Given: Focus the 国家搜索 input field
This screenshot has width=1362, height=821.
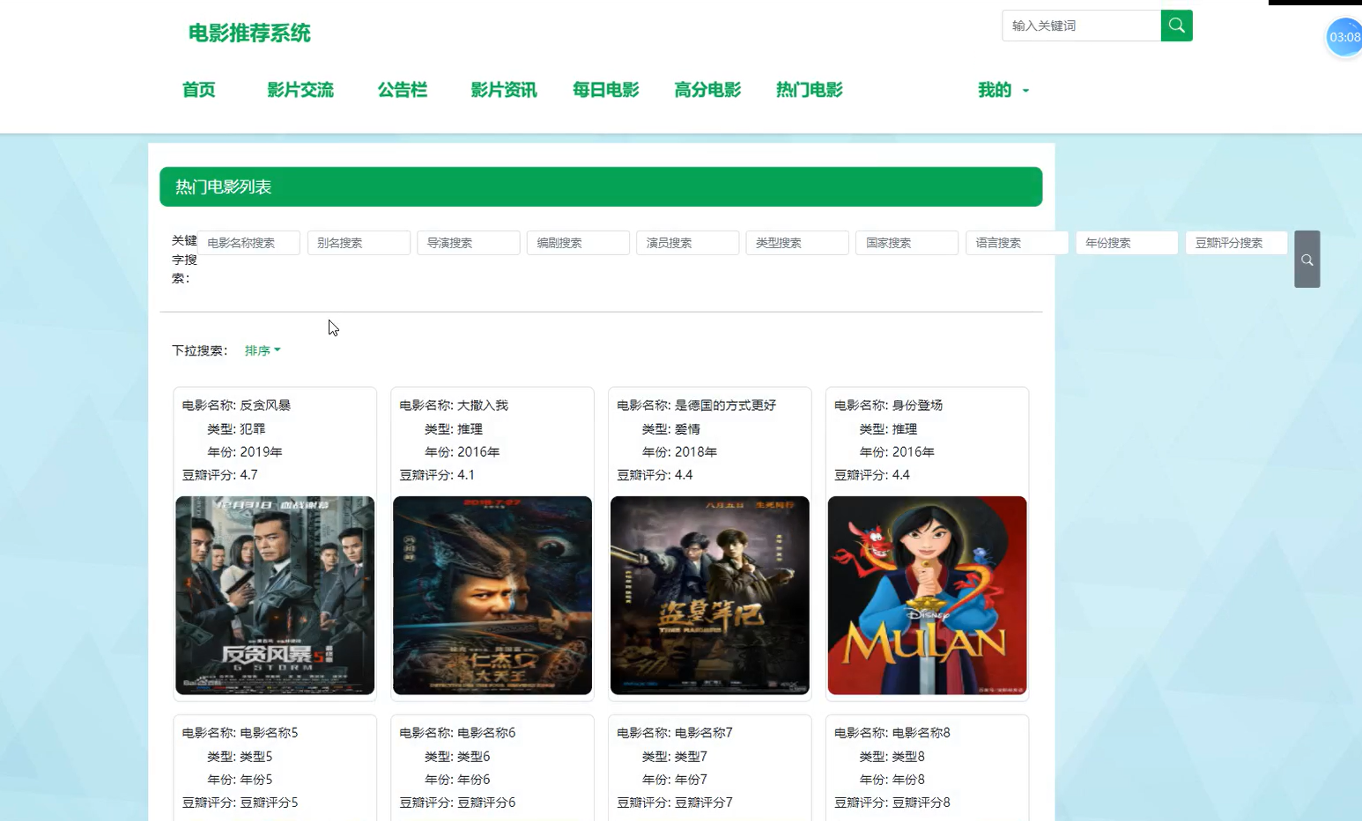Looking at the screenshot, I should 907,243.
